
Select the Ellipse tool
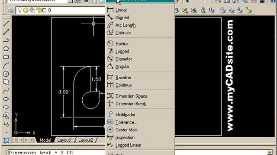click(6, 99)
